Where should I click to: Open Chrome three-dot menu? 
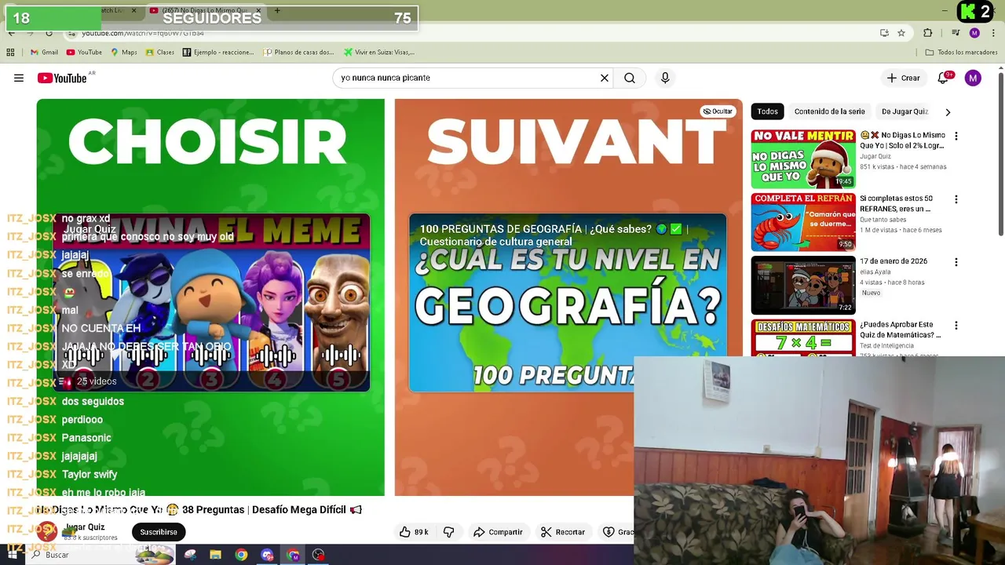[x=993, y=33]
